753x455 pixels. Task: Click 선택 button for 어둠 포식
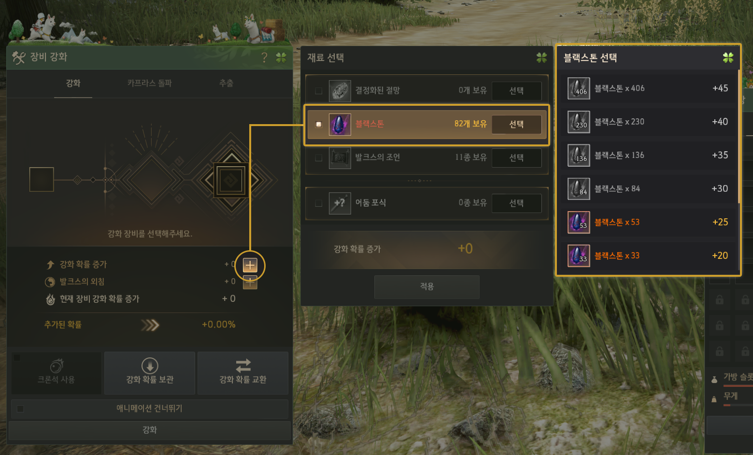pos(516,203)
